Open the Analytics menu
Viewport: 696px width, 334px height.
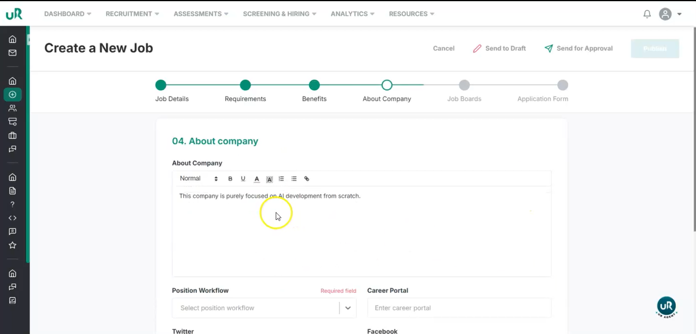point(352,14)
